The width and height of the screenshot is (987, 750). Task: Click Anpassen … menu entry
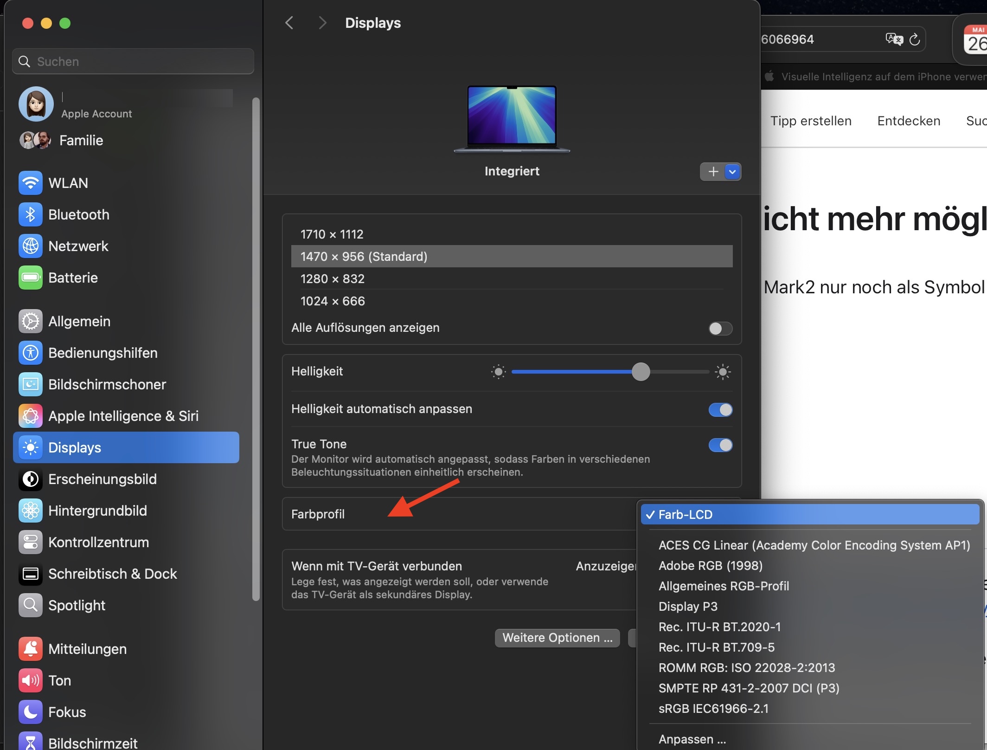click(x=692, y=739)
